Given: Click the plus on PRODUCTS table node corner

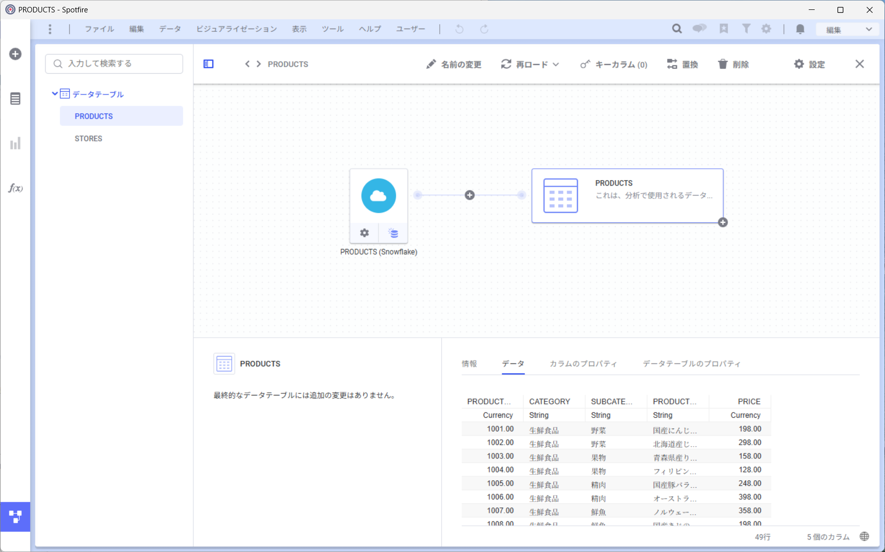Looking at the screenshot, I should 723,222.
